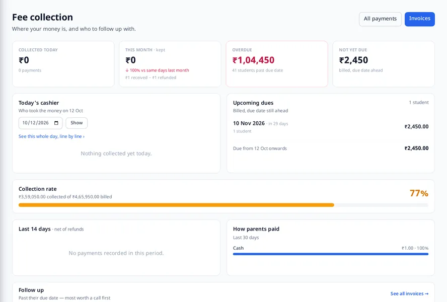Screen dimensions: 447x302
Task: Click 'Nothing collected yet today.' message
Action: coord(116,154)
